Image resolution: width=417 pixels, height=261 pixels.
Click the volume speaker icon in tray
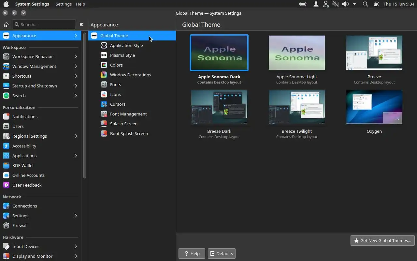[345, 4]
